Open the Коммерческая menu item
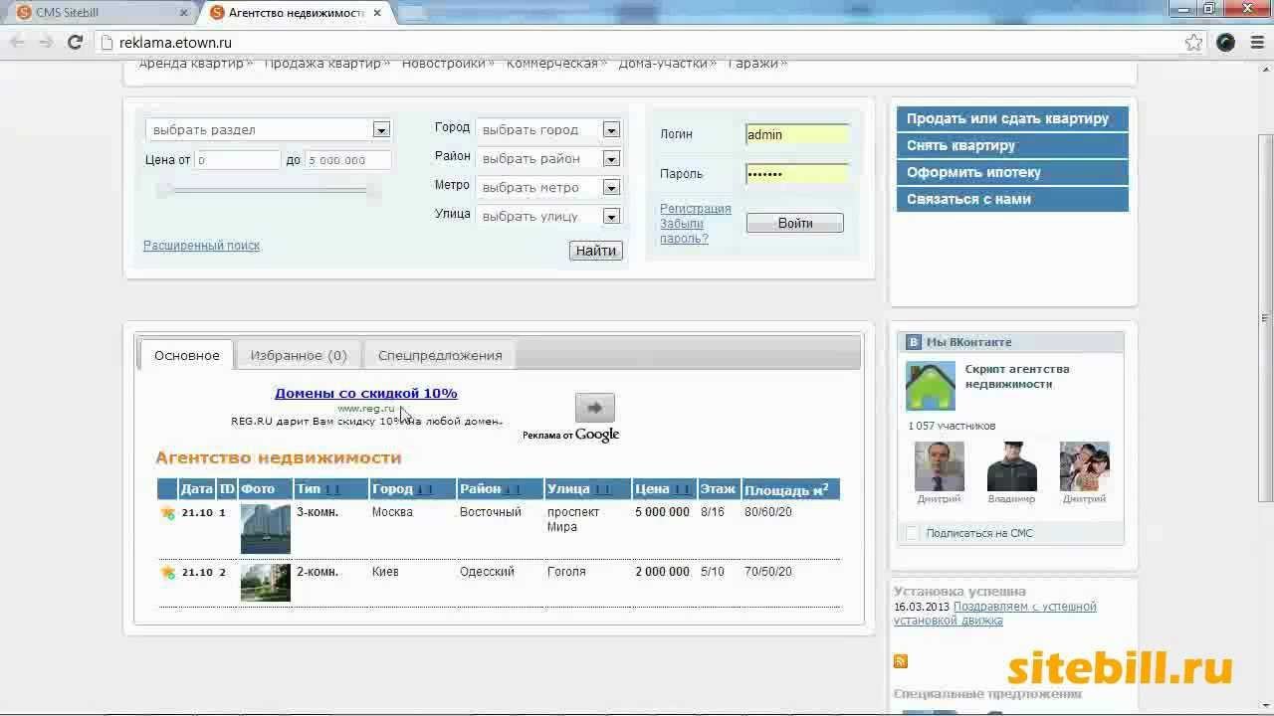1274x716 pixels. (551, 63)
